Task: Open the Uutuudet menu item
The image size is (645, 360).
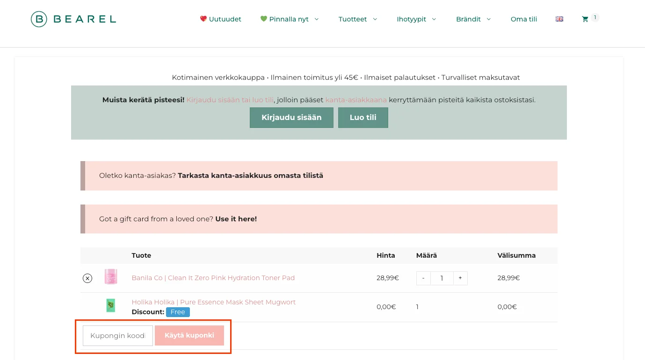Action: [221, 19]
